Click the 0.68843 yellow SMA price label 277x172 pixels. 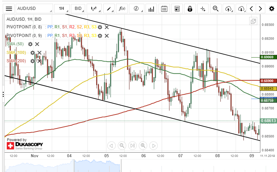268,88
